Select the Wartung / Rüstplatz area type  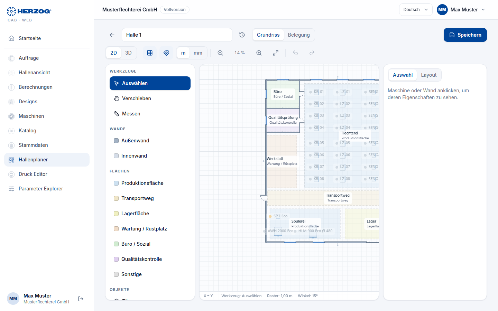click(150, 229)
